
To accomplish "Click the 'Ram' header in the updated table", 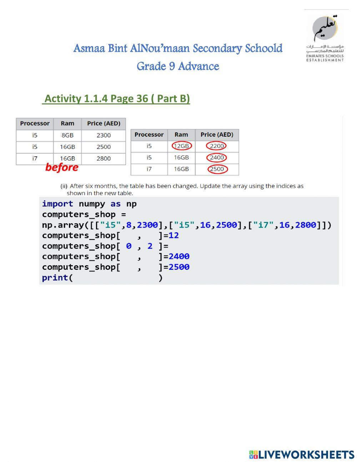I will pos(181,135).
